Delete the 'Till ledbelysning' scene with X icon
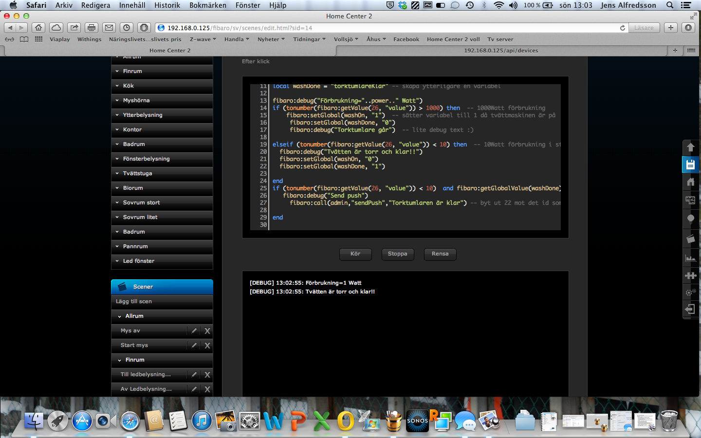This screenshot has width=701, height=438. (x=207, y=375)
